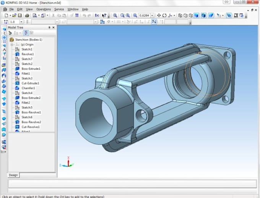Image resolution: width=260 pixels, height=198 pixels.
Task: Click the New document icon
Action: pos(6,15)
